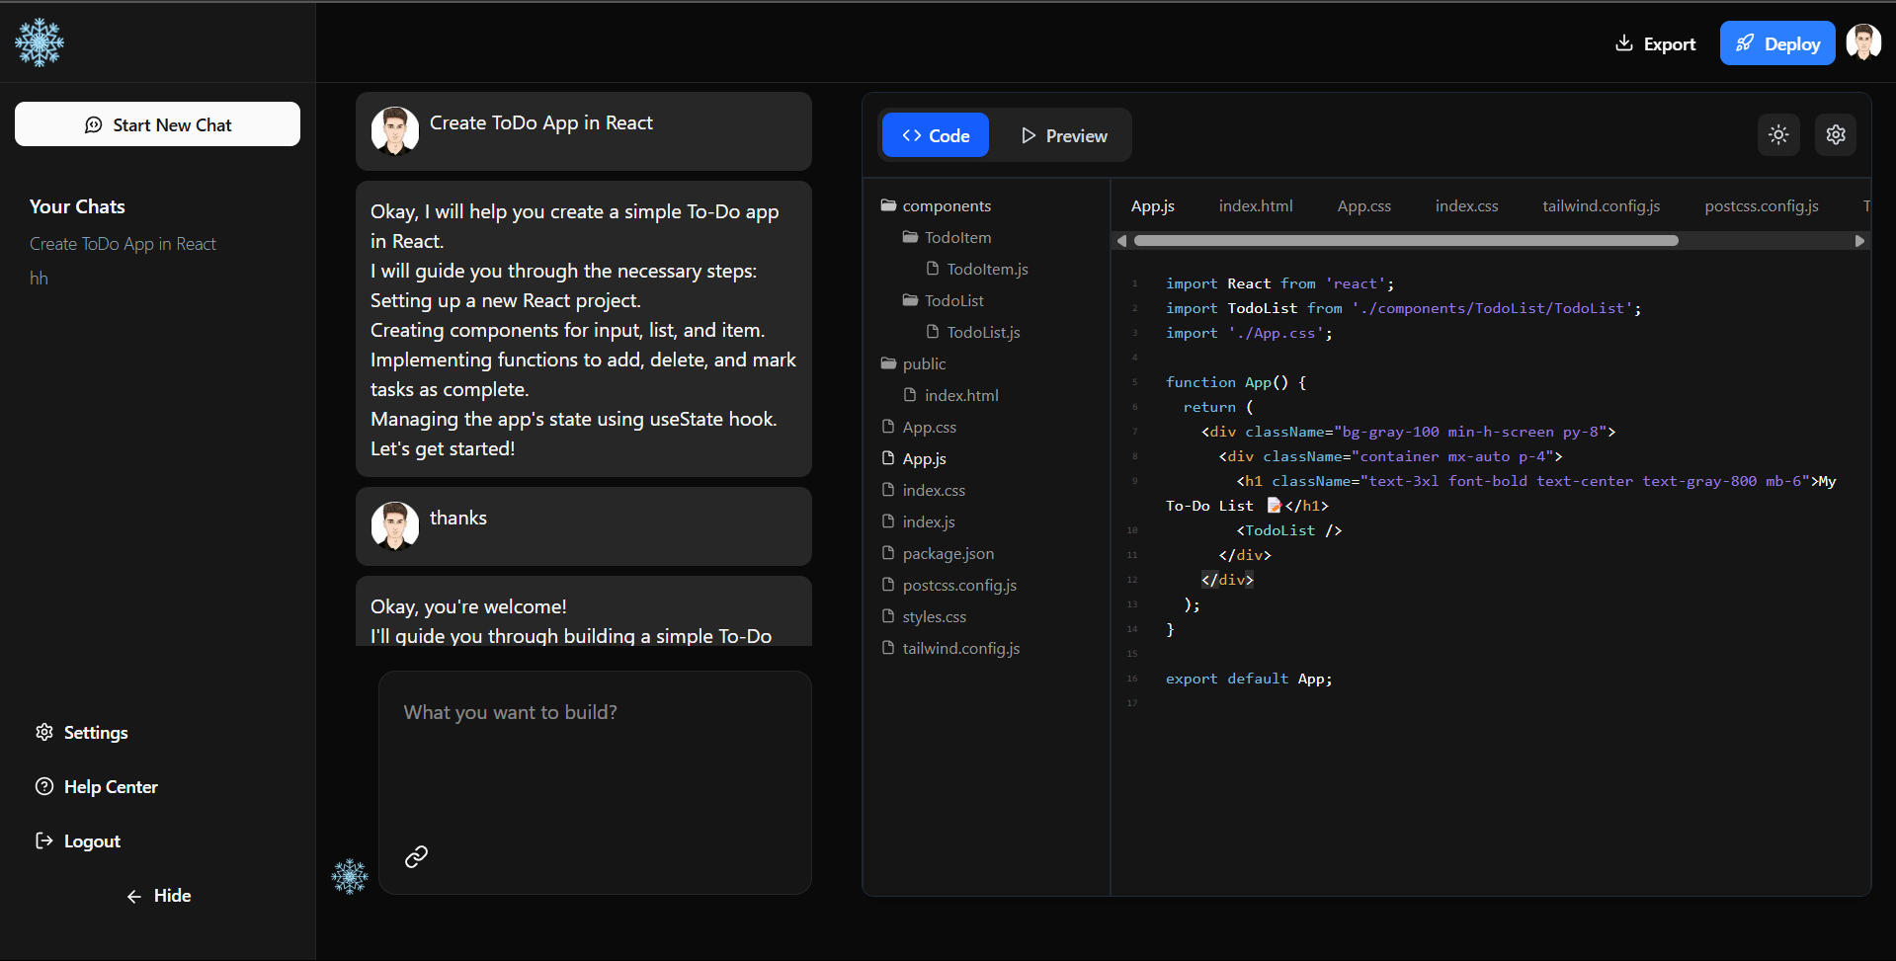Open editor settings gear icon
The image size is (1896, 961).
point(1836,135)
